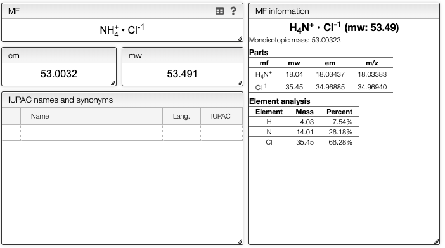
Task: Select the em value 34.96885
Action: (330, 87)
